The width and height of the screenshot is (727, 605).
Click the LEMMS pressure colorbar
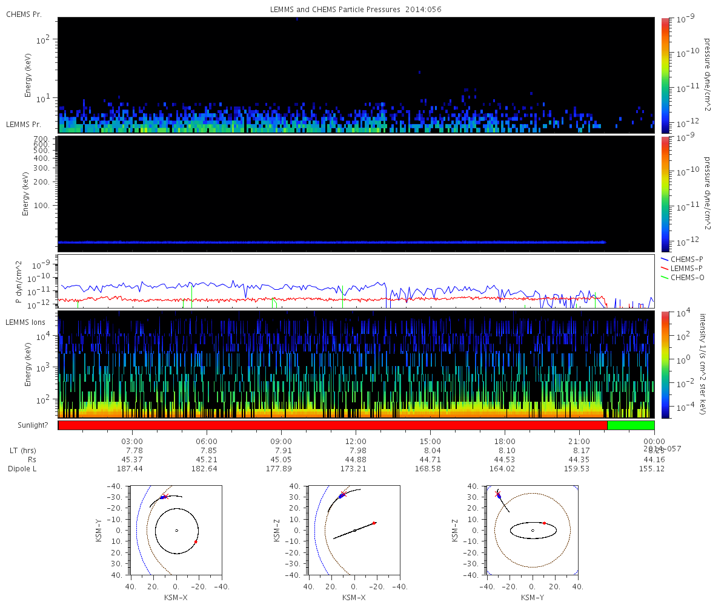(665, 192)
